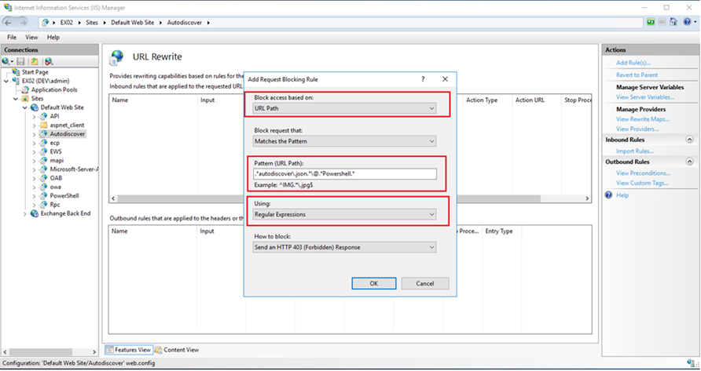Click the Add Rule(s)... link
The image size is (701, 371).
pyautogui.click(x=633, y=63)
